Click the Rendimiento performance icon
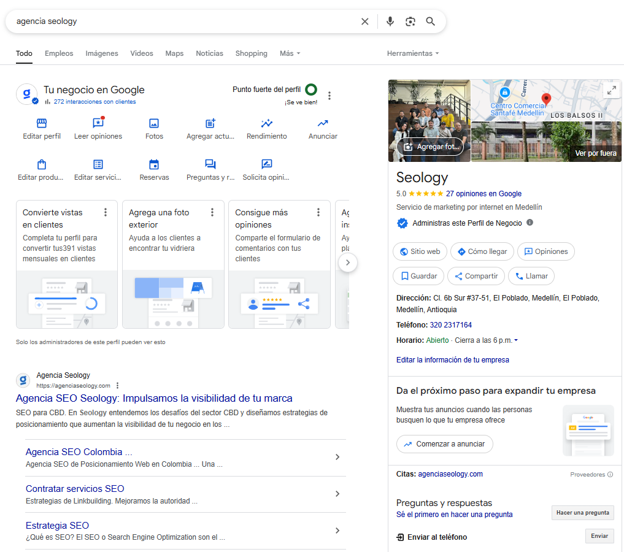Screen dimensions: 624x552 [266, 123]
